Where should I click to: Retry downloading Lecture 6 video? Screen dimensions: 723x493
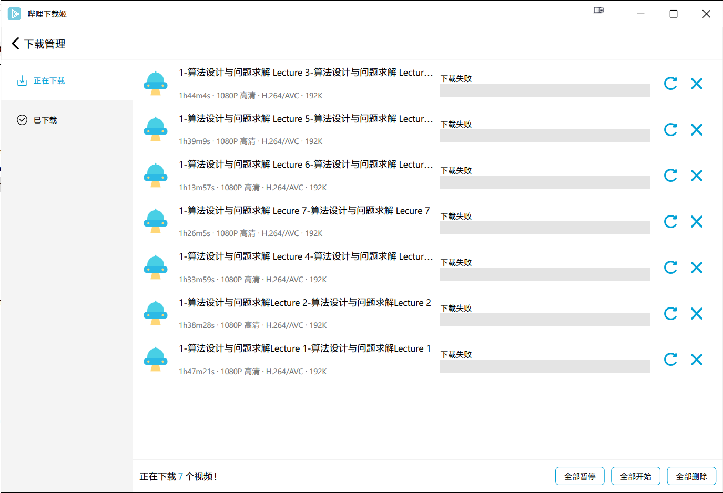click(670, 176)
